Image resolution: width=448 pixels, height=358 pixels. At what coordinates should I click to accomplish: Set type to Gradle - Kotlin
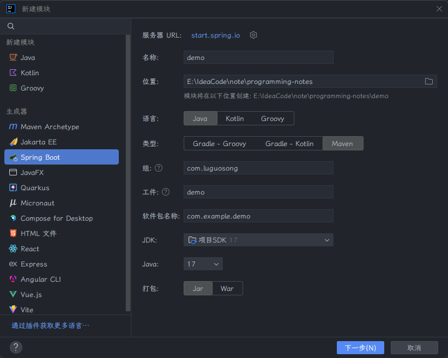pos(289,143)
